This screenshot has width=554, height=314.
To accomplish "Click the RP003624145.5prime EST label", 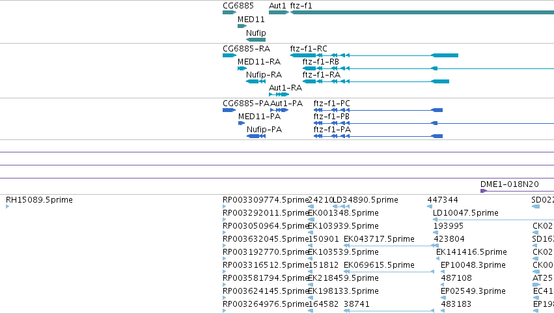I will tap(266, 291).
